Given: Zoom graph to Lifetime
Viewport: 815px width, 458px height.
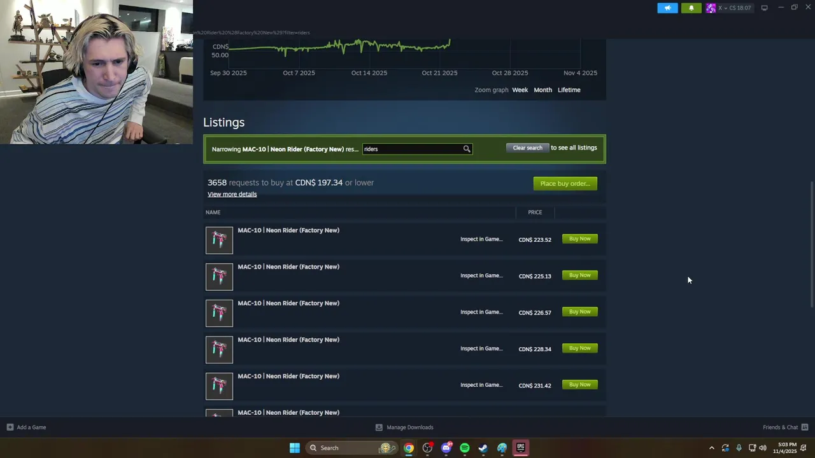Looking at the screenshot, I should pyautogui.click(x=569, y=90).
